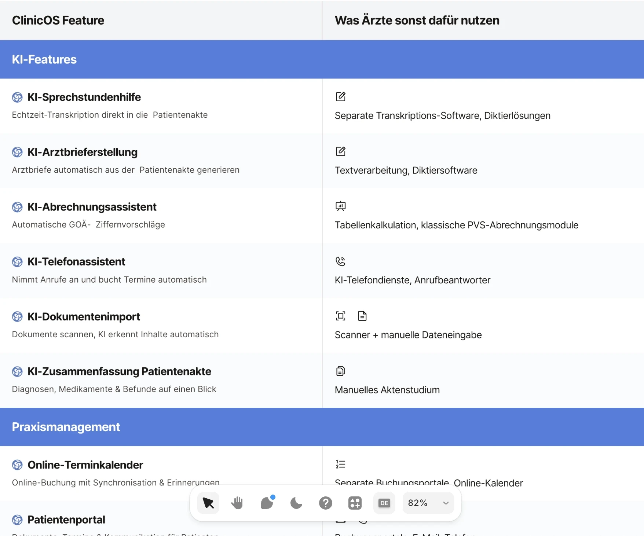Viewport: 644px width, 536px height.
Task: Select the KI-Telefonassistent heading
Action: point(76,262)
